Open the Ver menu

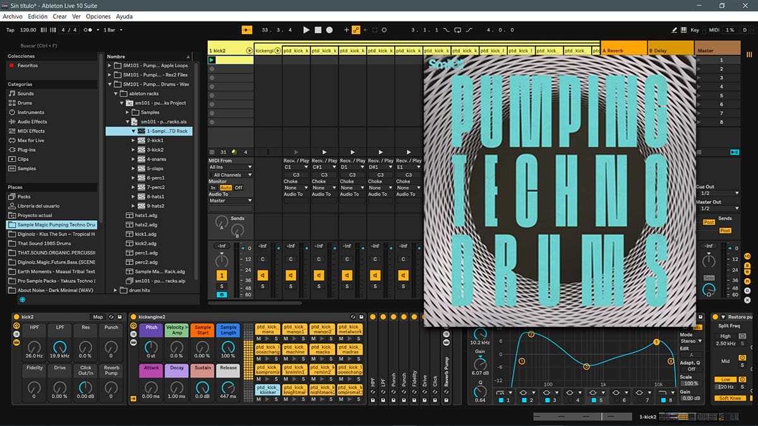click(76, 16)
